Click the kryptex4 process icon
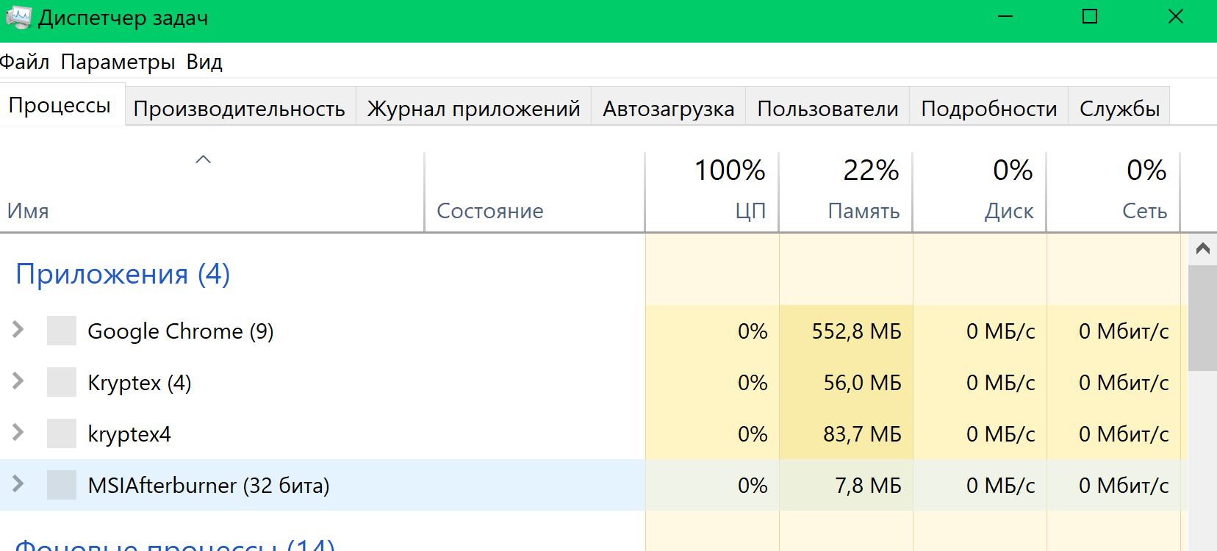The width and height of the screenshot is (1217, 551). [62, 433]
